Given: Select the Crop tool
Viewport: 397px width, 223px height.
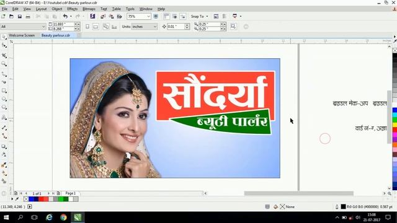Looking at the screenshot, I should pyautogui.click(x=4, y=55).
